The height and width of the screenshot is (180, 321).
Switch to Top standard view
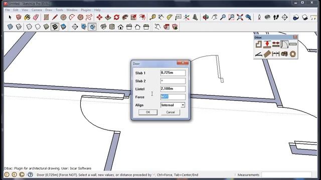(112, 26)
